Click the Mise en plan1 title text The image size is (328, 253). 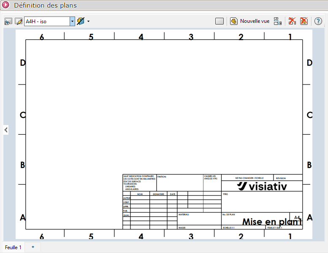point(272,222)
